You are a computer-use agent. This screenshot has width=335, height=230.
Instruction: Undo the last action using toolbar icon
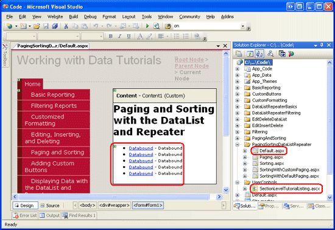point(96,26)
